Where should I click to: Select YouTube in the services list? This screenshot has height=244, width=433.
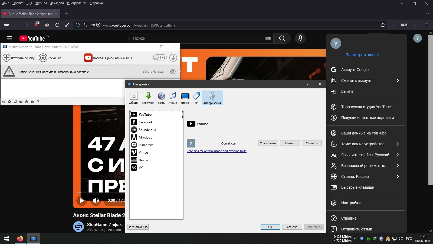point(156,114)
